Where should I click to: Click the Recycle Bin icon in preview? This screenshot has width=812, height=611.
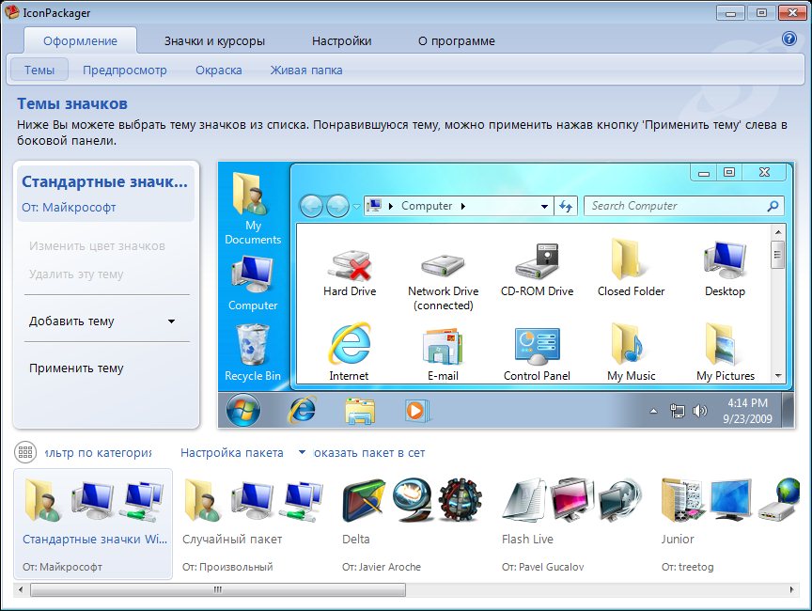pos(252,345)
